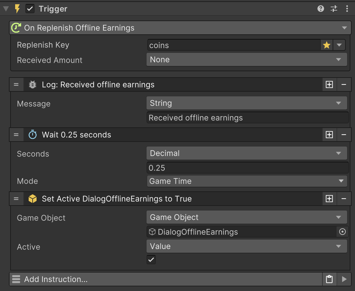The width and height of the screenshot is (355, 291).
Task: Open the Received Amount None dropdown
Action: (x=246, y=60)
